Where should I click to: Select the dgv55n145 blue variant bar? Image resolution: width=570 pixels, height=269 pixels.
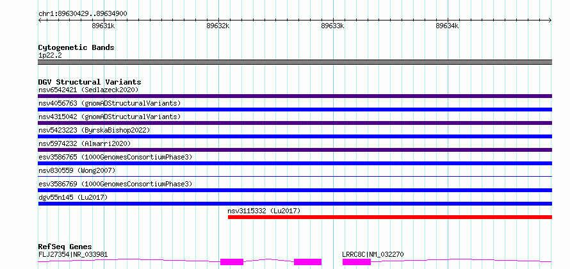click(x=295, y=204)
